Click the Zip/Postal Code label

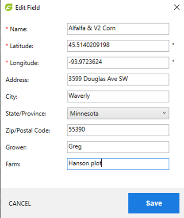(x=28, y=130)
